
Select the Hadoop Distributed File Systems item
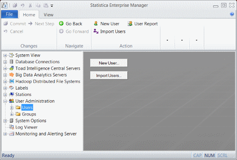tap(48, 81)
